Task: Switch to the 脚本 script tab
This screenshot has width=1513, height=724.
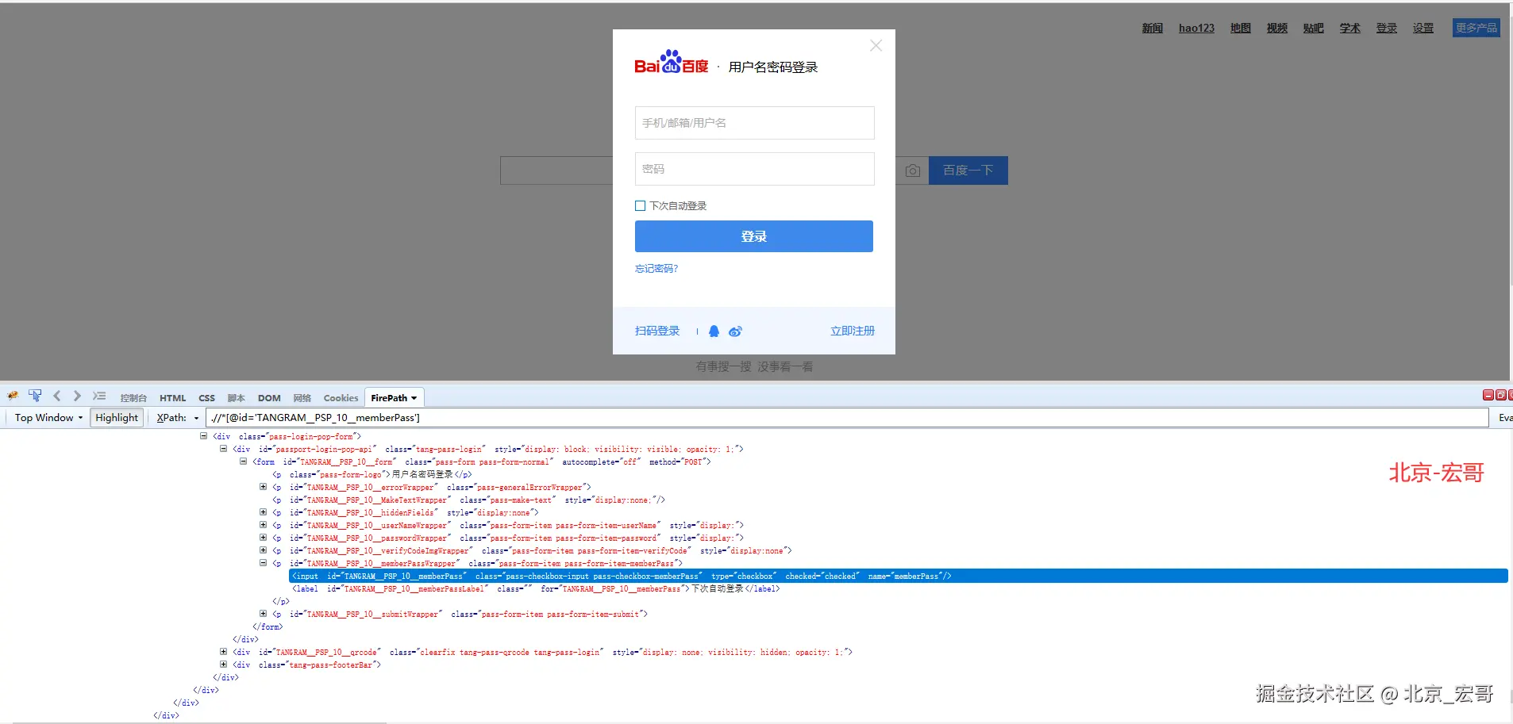Action: [x=236, y=398]
